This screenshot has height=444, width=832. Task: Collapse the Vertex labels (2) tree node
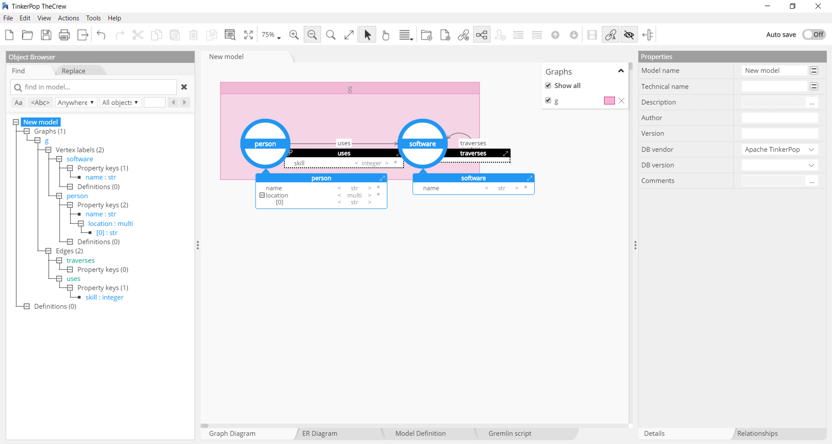click(x=48, y=150)
